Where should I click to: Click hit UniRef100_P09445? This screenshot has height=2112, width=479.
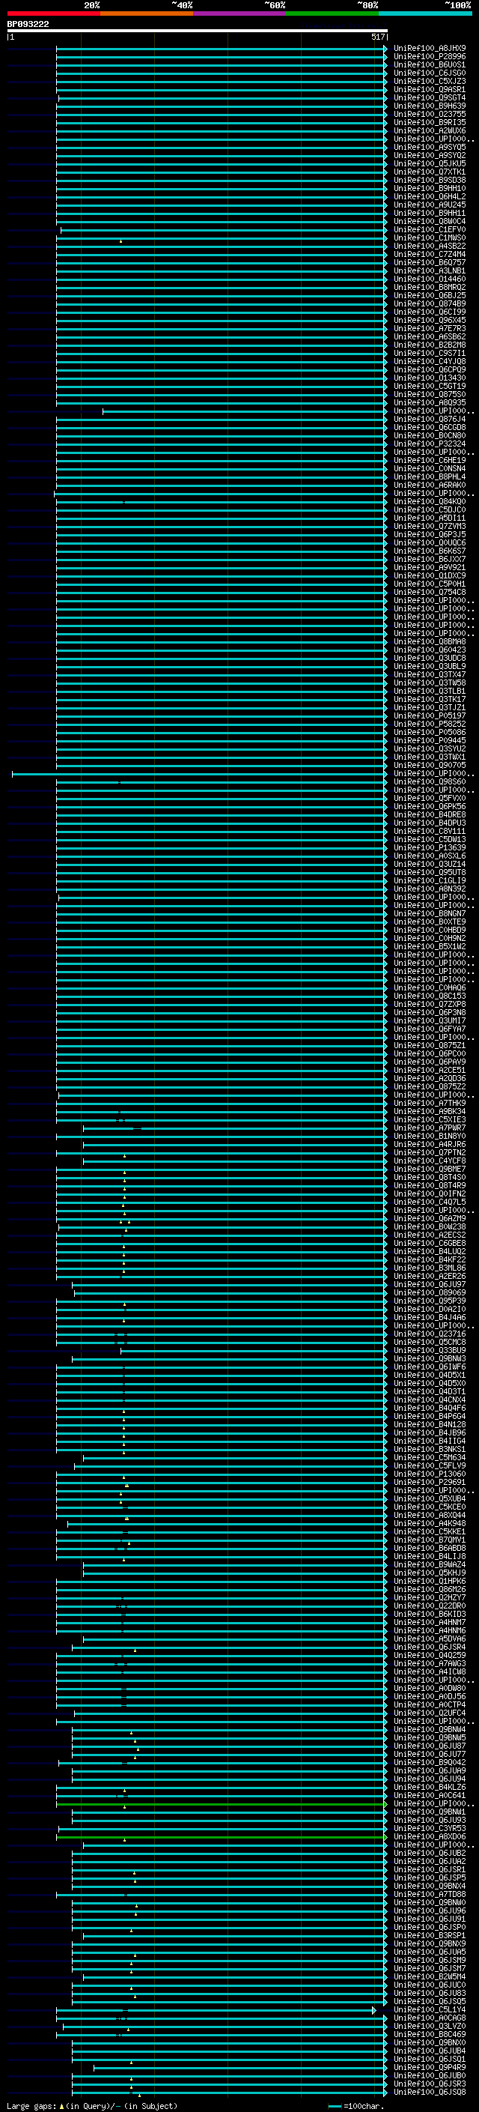click(x=430, y=740)
